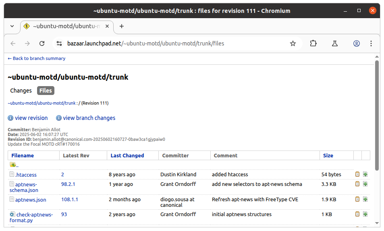This screenshot has height=231, width=384.
Task: Download the .htaccess file via green arrow icon
Action: [365, 174]
